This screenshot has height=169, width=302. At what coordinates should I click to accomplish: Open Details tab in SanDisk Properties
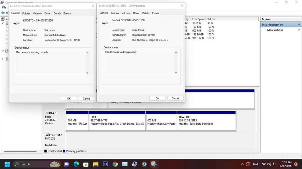click(146, 13)
